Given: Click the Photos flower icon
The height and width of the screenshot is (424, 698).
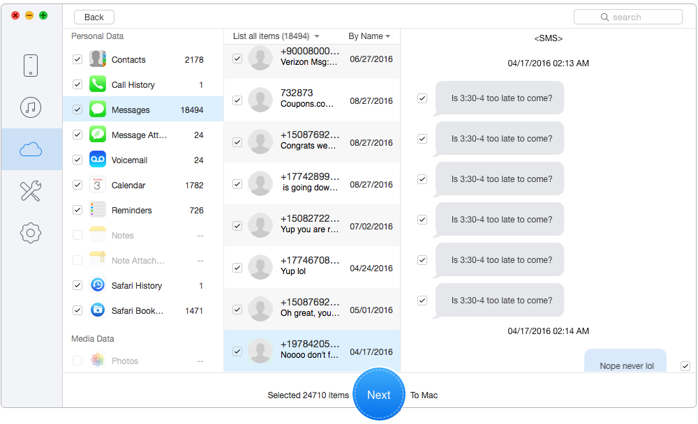Looking at the screenshot, I should [98, 360].
